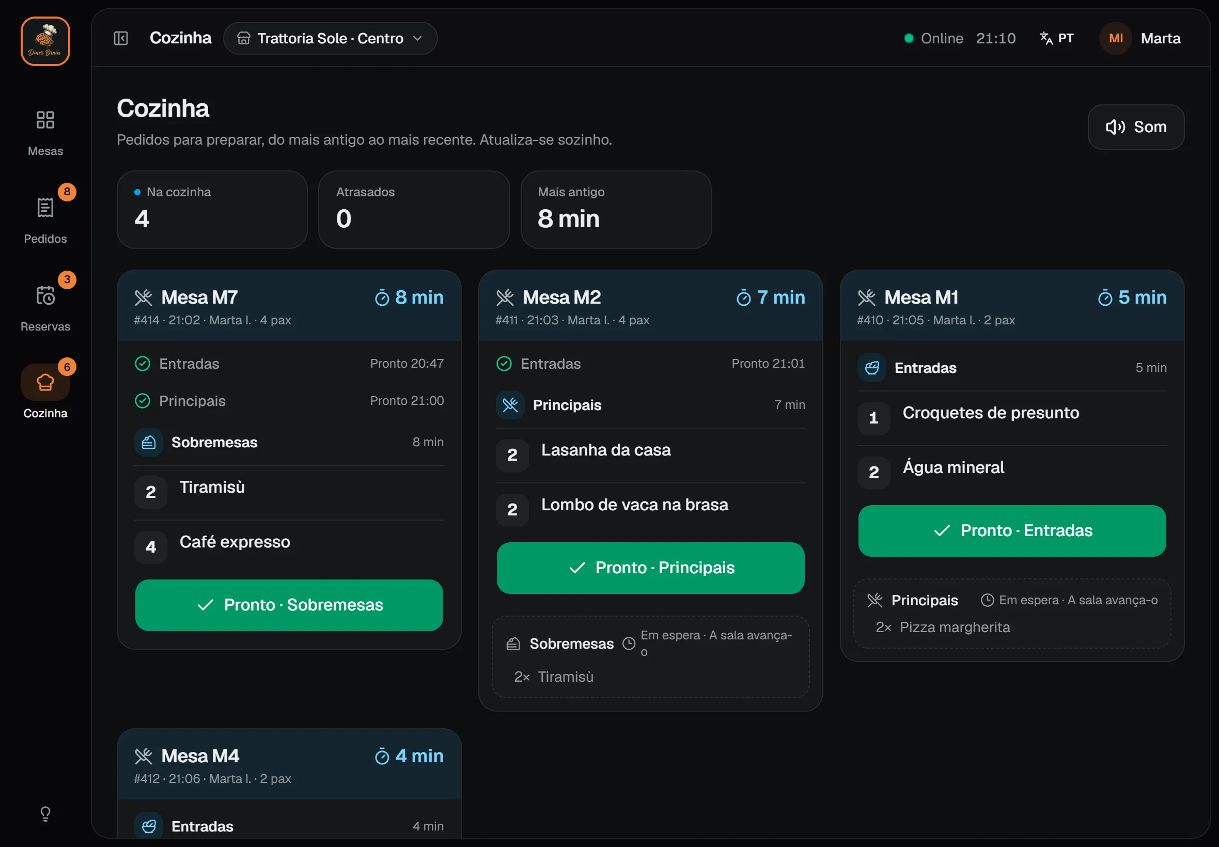This screenshot has width=1219, height=847.
Task: Open the Pedidos section
Action: coord(45,221)
